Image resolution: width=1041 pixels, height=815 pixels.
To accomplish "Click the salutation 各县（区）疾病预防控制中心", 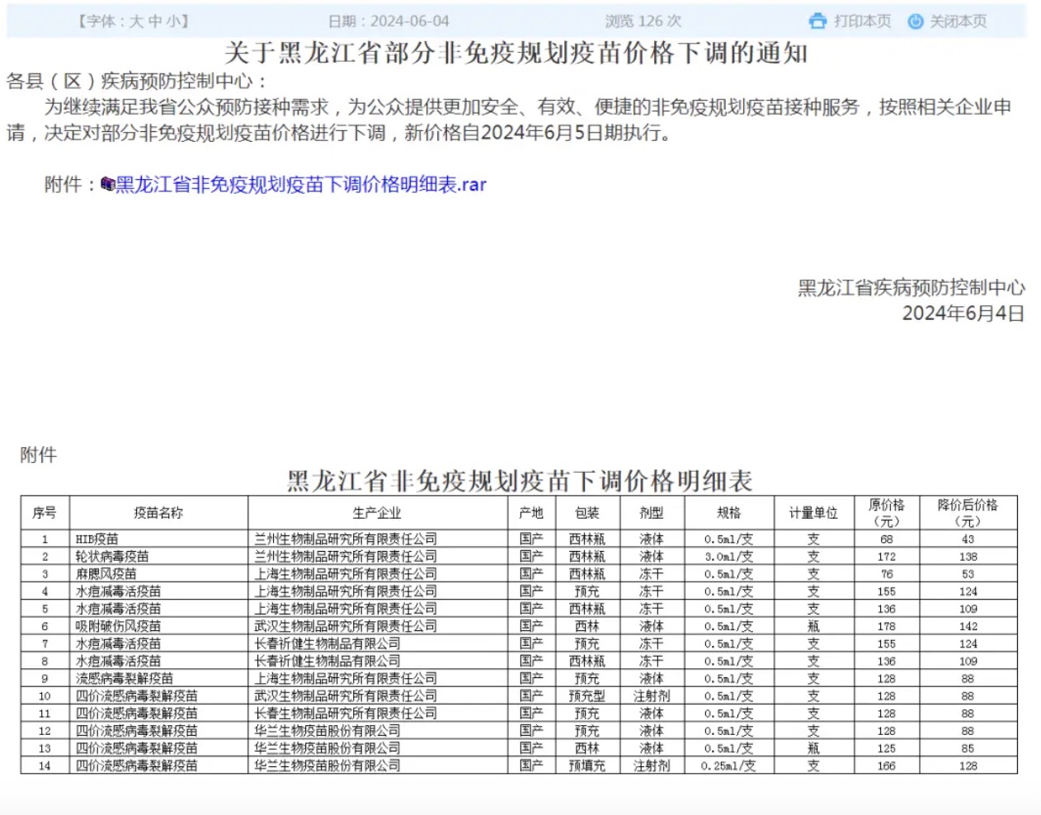I will tap(137, 81).
